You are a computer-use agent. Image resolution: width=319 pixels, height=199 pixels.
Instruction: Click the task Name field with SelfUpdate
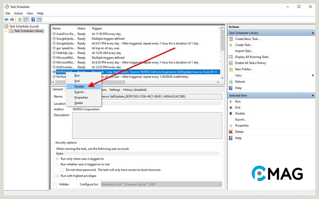147,96
